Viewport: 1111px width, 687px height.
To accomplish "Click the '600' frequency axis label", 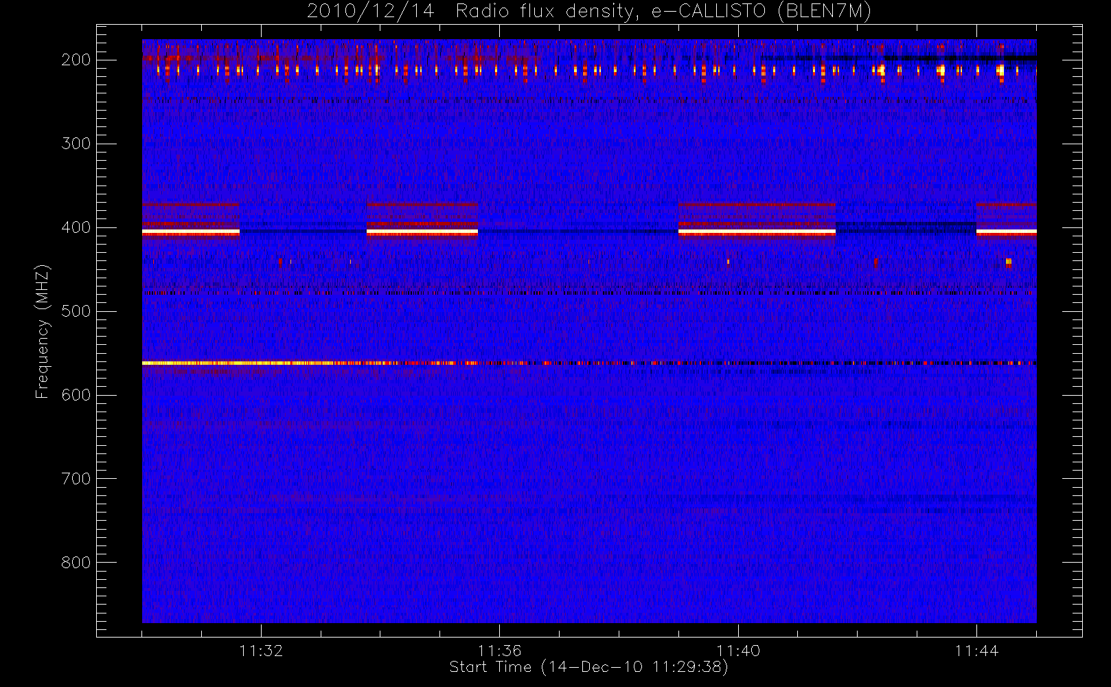I will point(76,395).
